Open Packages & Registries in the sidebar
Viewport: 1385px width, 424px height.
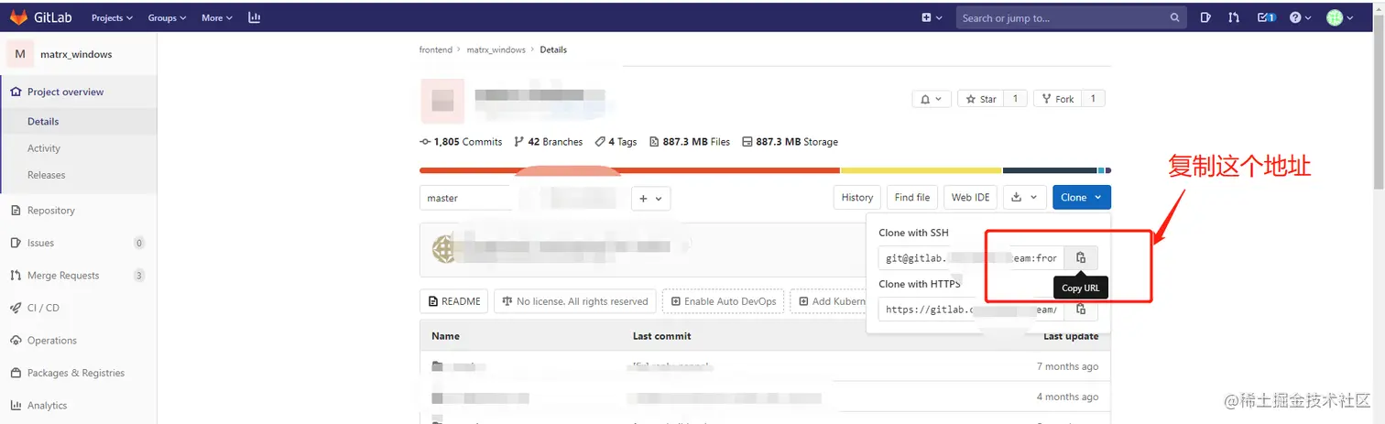[x=76, y=373]
